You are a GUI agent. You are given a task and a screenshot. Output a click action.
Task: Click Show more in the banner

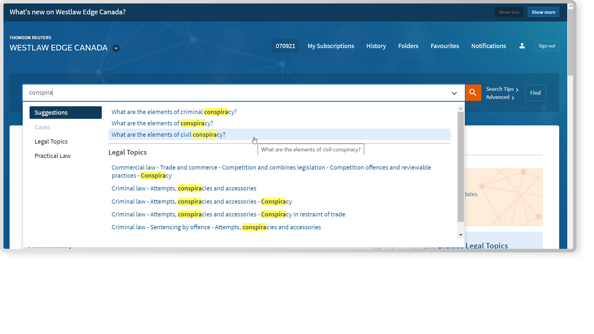pos(544,12)
